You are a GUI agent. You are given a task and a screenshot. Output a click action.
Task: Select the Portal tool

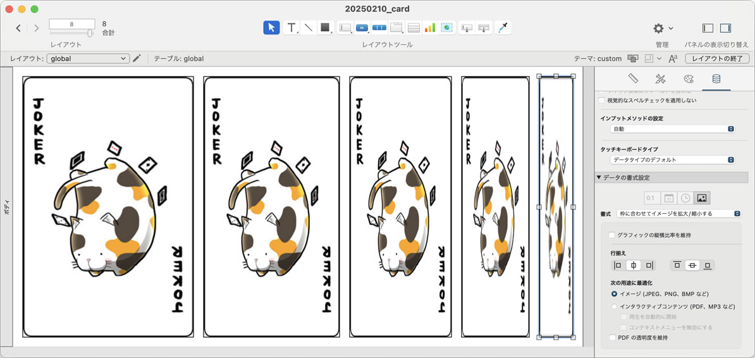(414, 27)
